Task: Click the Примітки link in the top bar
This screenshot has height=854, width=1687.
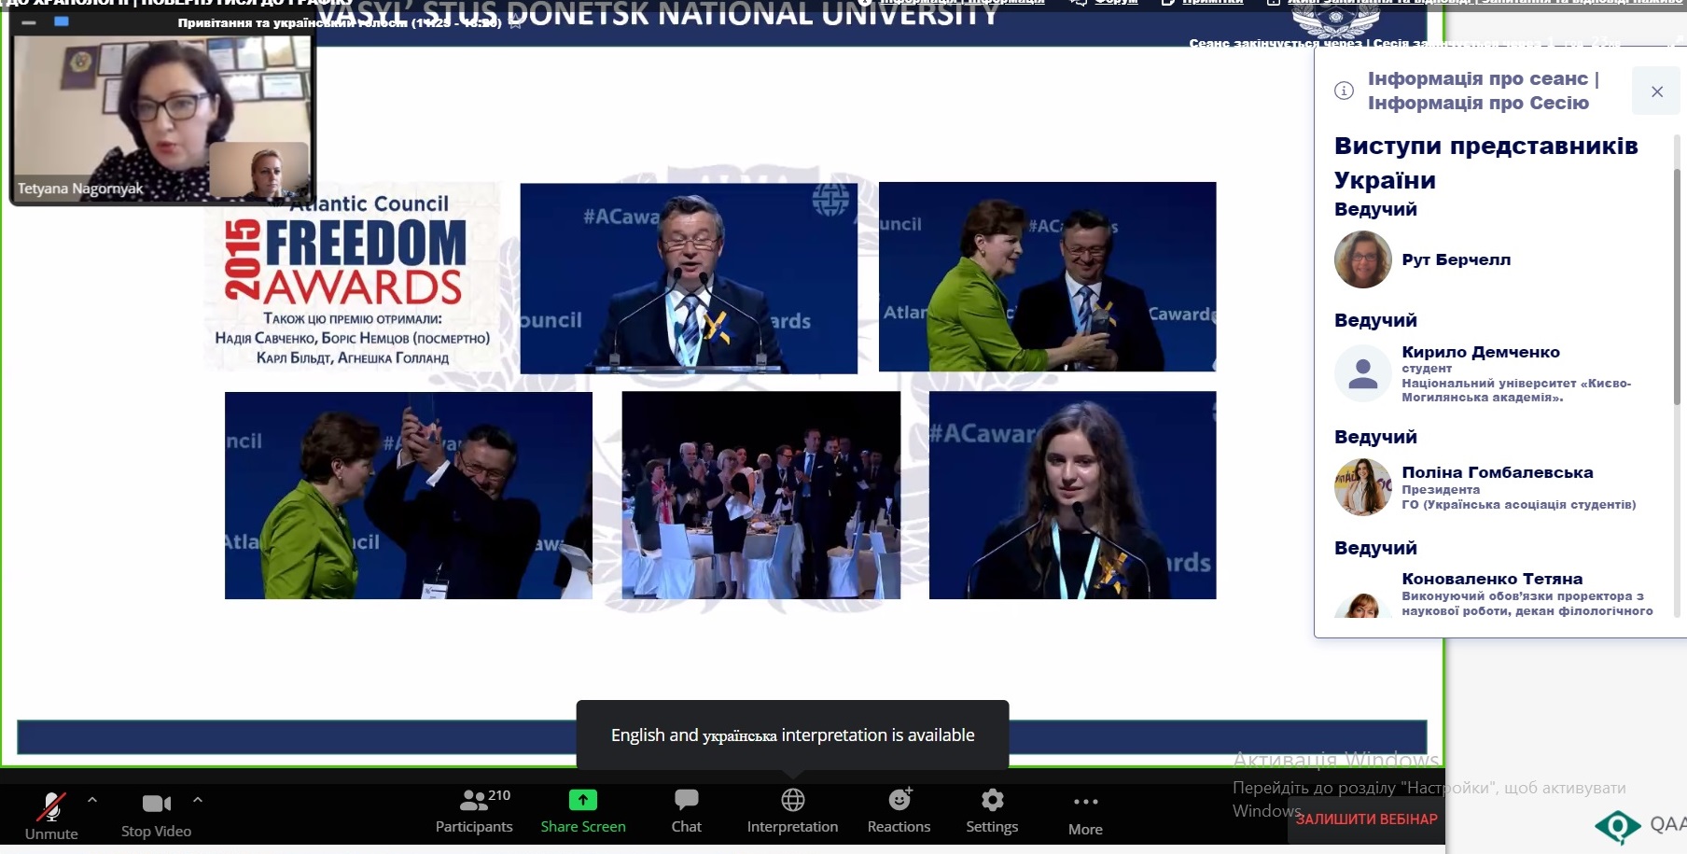Action: (1212, 3)
